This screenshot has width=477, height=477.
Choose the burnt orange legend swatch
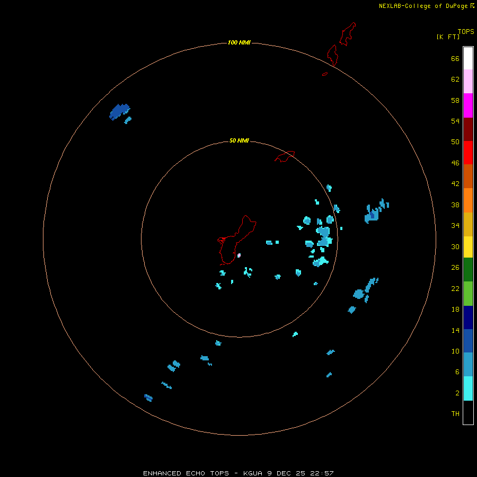point(468,176)
